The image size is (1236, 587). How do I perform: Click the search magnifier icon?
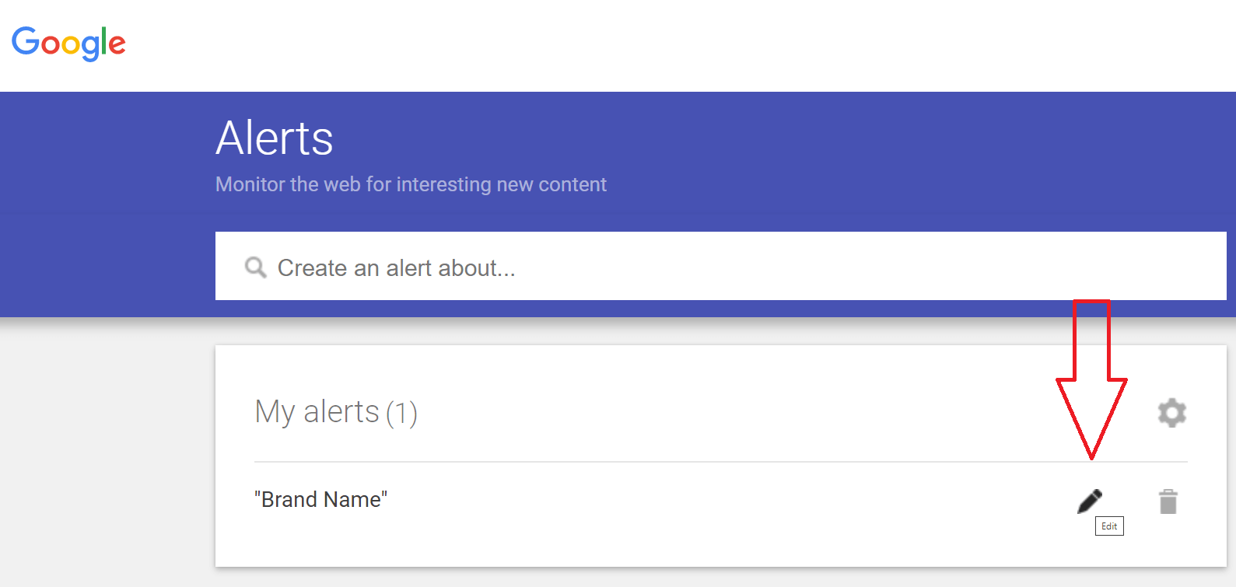click(255, 267)
